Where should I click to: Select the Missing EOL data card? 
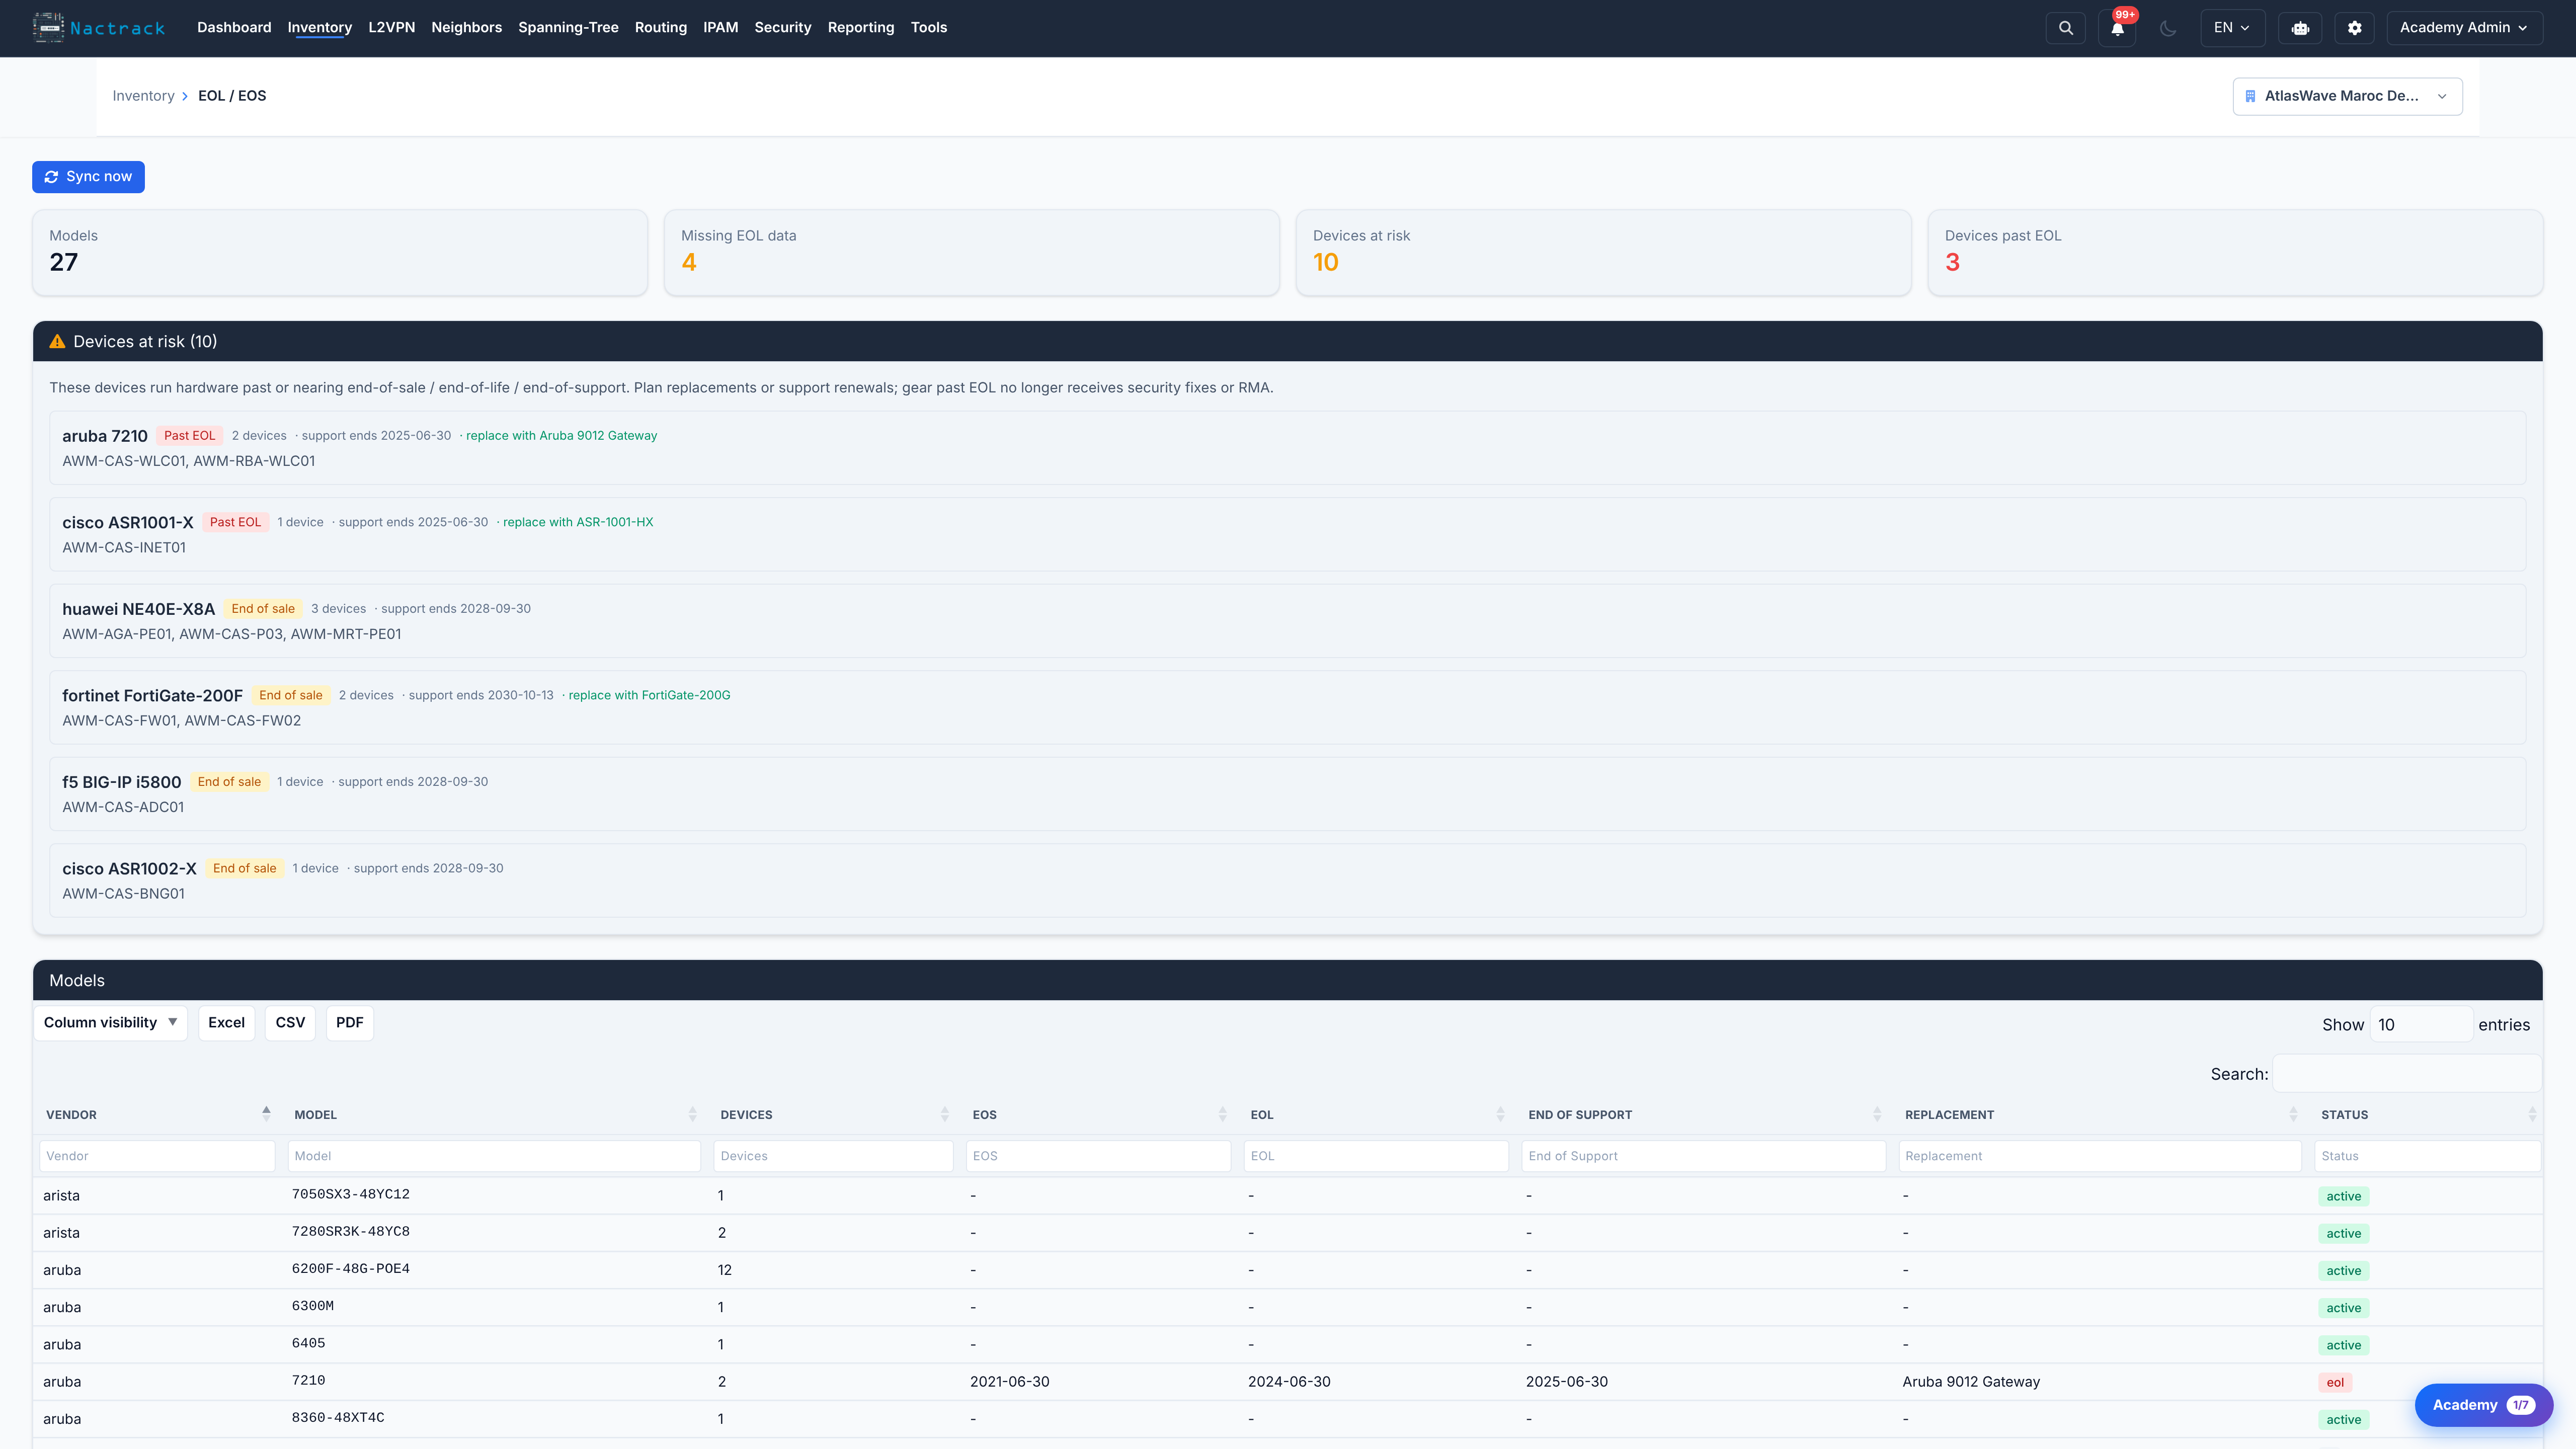(x=972, y=252)
